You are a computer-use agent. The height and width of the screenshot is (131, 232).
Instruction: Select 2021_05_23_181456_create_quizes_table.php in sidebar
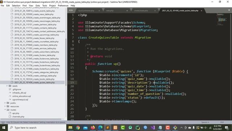click(34, 83)
